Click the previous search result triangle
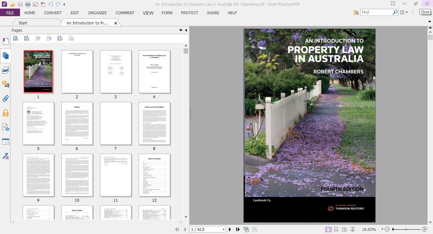433x234 pixels. coord(412,12)
